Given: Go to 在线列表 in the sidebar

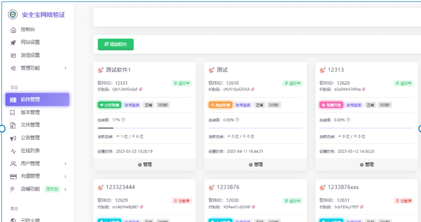Looking at the screenshot, I should click(x=30, y=150).
